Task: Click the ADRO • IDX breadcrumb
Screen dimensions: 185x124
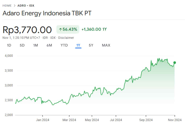Action: click(26, 5)
